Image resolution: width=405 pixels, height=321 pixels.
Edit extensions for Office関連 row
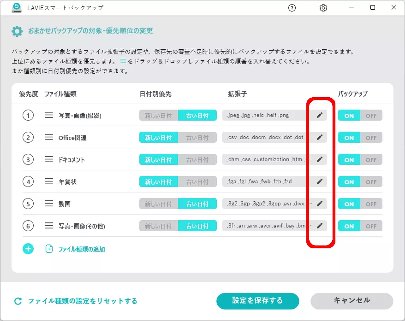[320, 137]
